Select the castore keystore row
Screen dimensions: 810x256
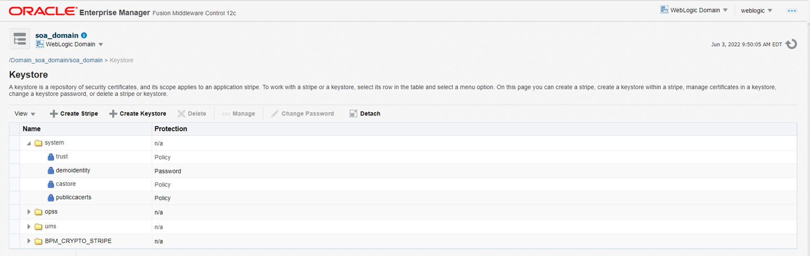(x=403, y=184)
